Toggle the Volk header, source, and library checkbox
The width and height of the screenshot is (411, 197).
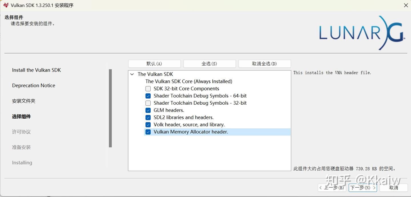[148, 125]
